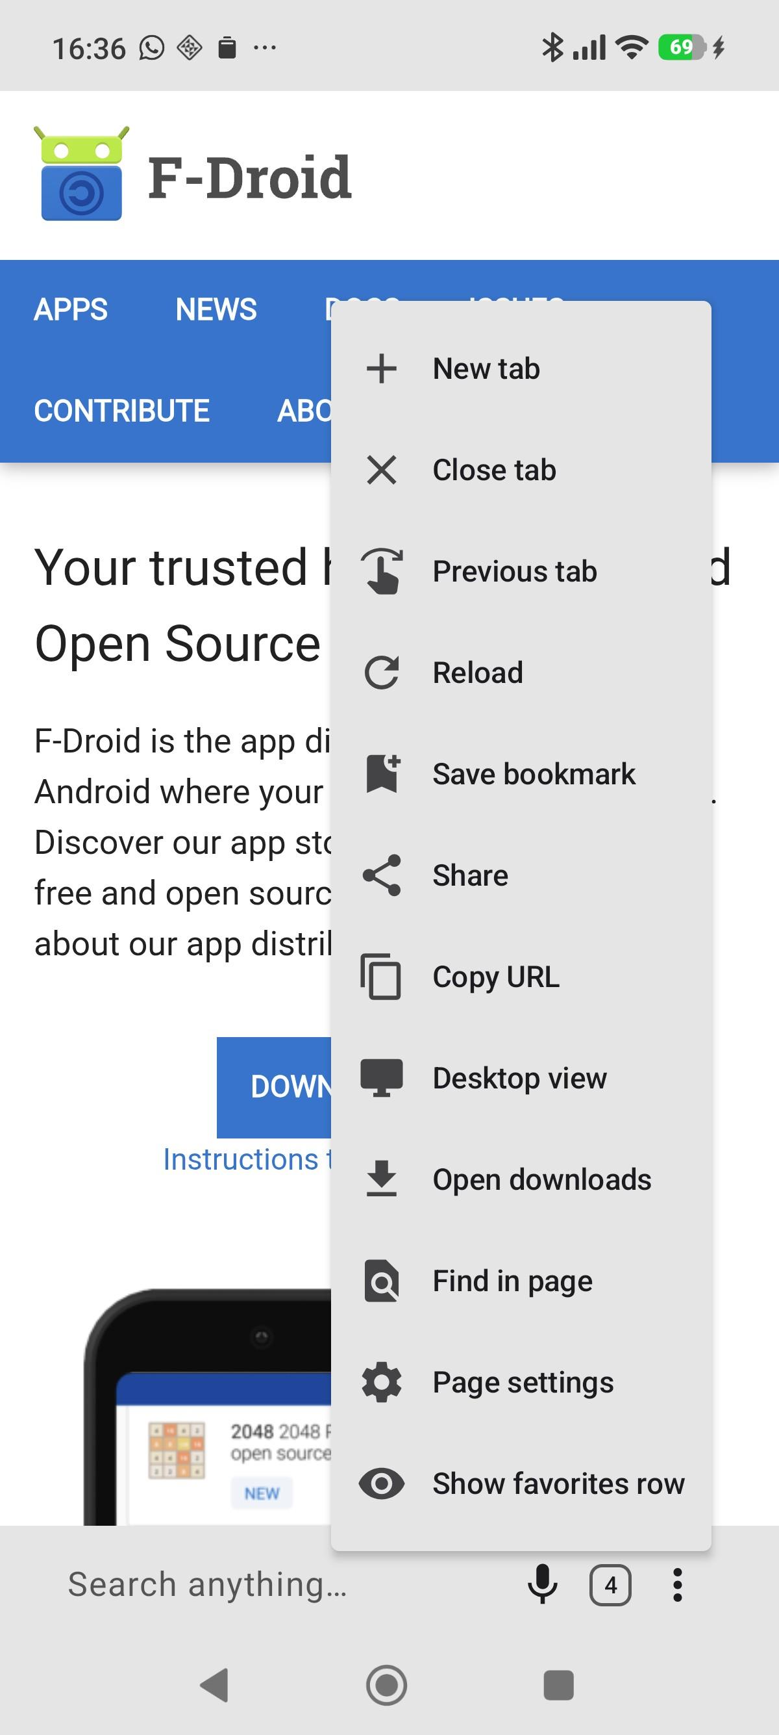Tap the Share icon in menu

click(x=382, y=875)
